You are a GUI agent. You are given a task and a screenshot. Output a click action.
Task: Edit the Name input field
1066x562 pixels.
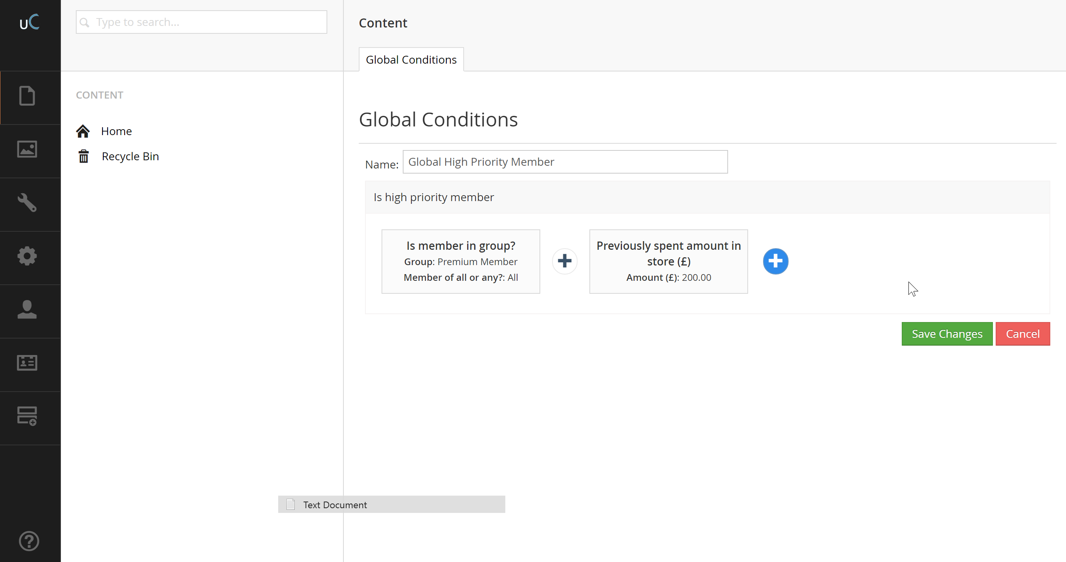(x=565, y=162)
